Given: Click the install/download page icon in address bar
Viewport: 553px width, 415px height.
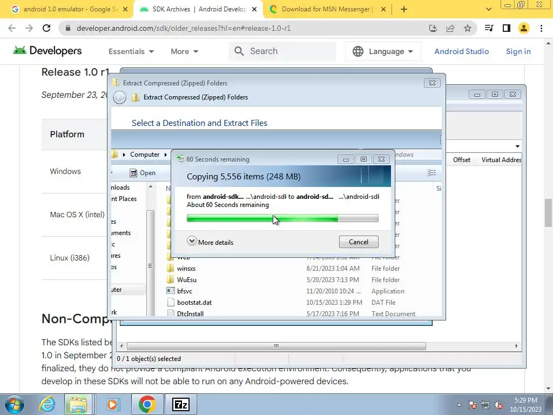Looking at the screenshot, I should [x=433, y=28].
